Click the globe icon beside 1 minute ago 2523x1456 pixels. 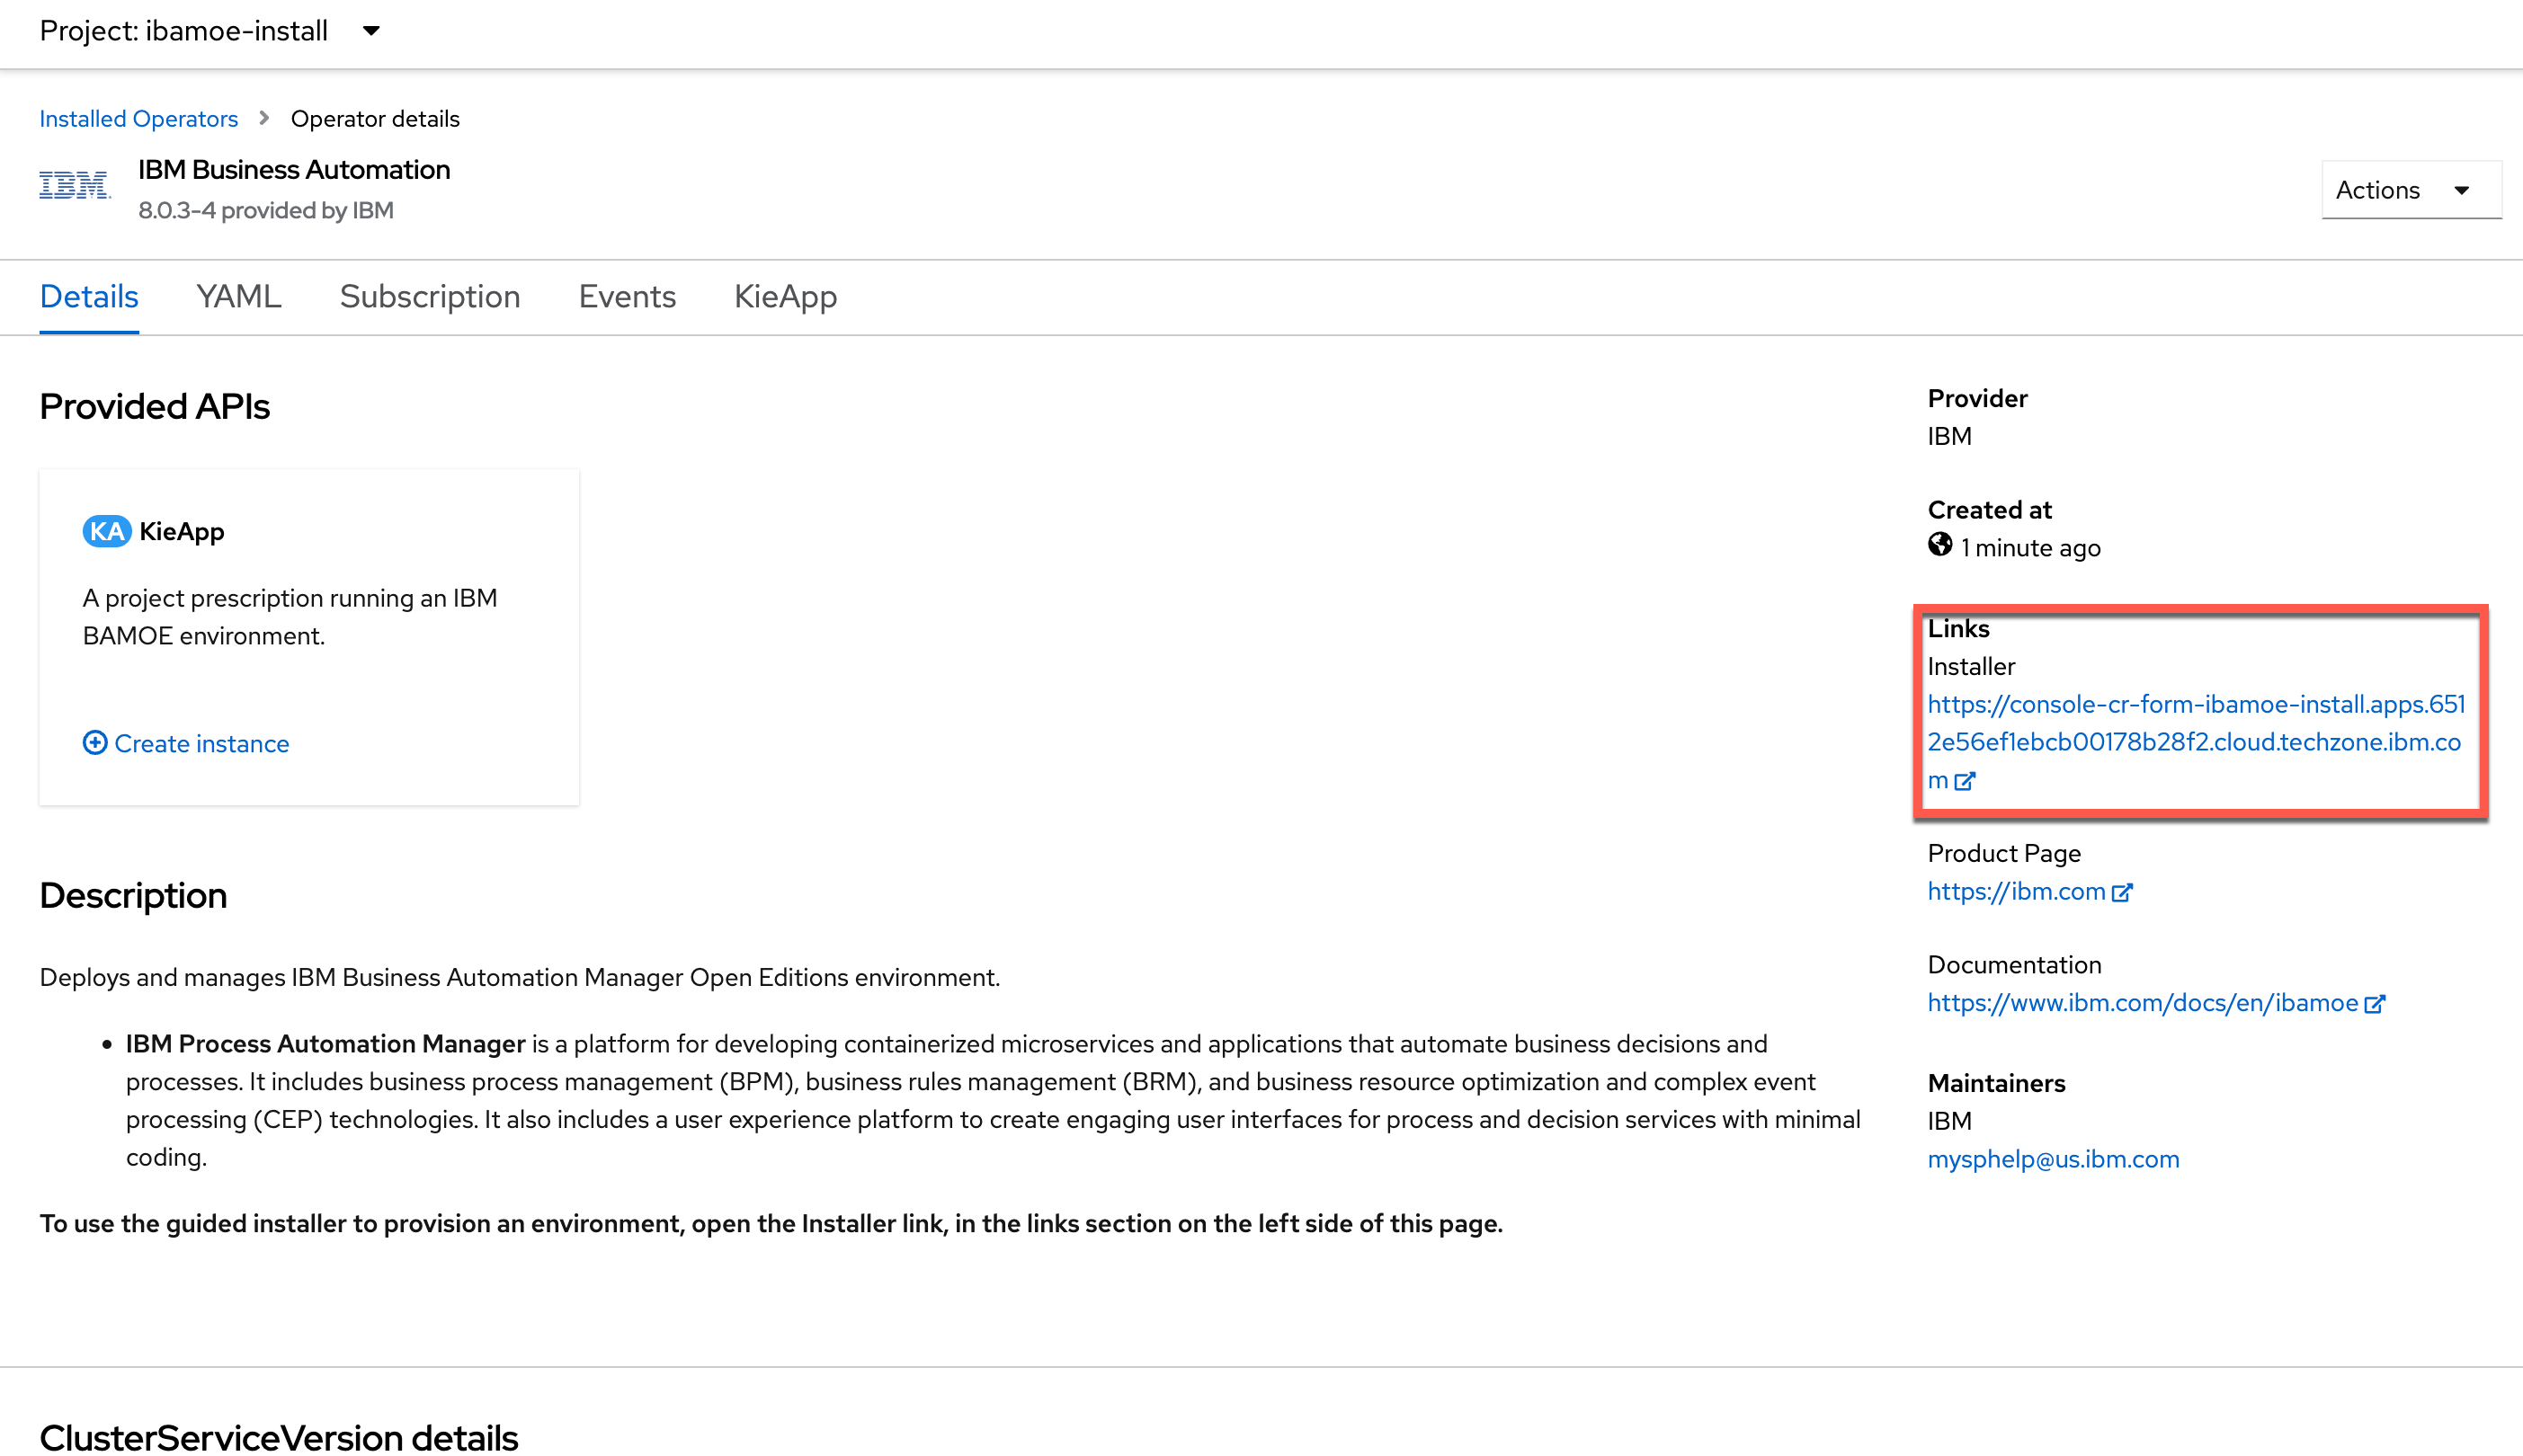coord(1939,545)
